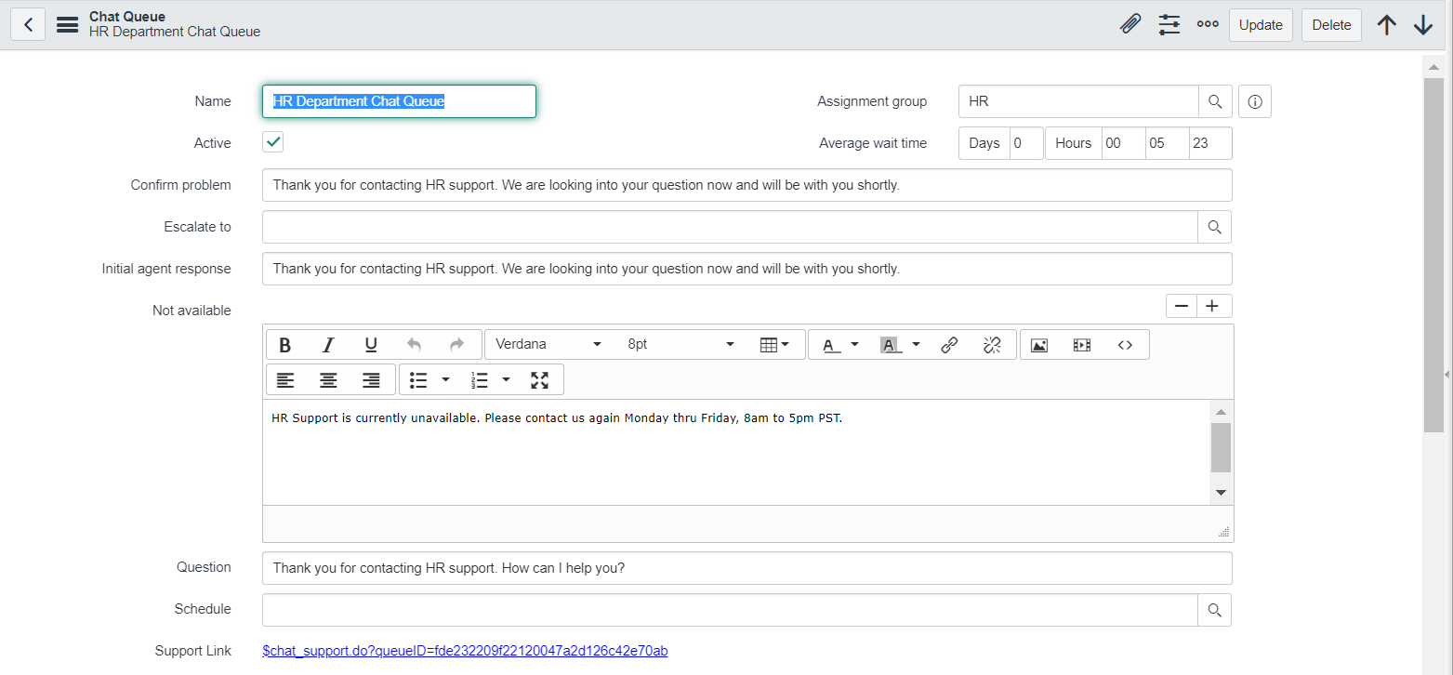
Task: Open the Verdana font family dropdown
Action: [548, 345]
